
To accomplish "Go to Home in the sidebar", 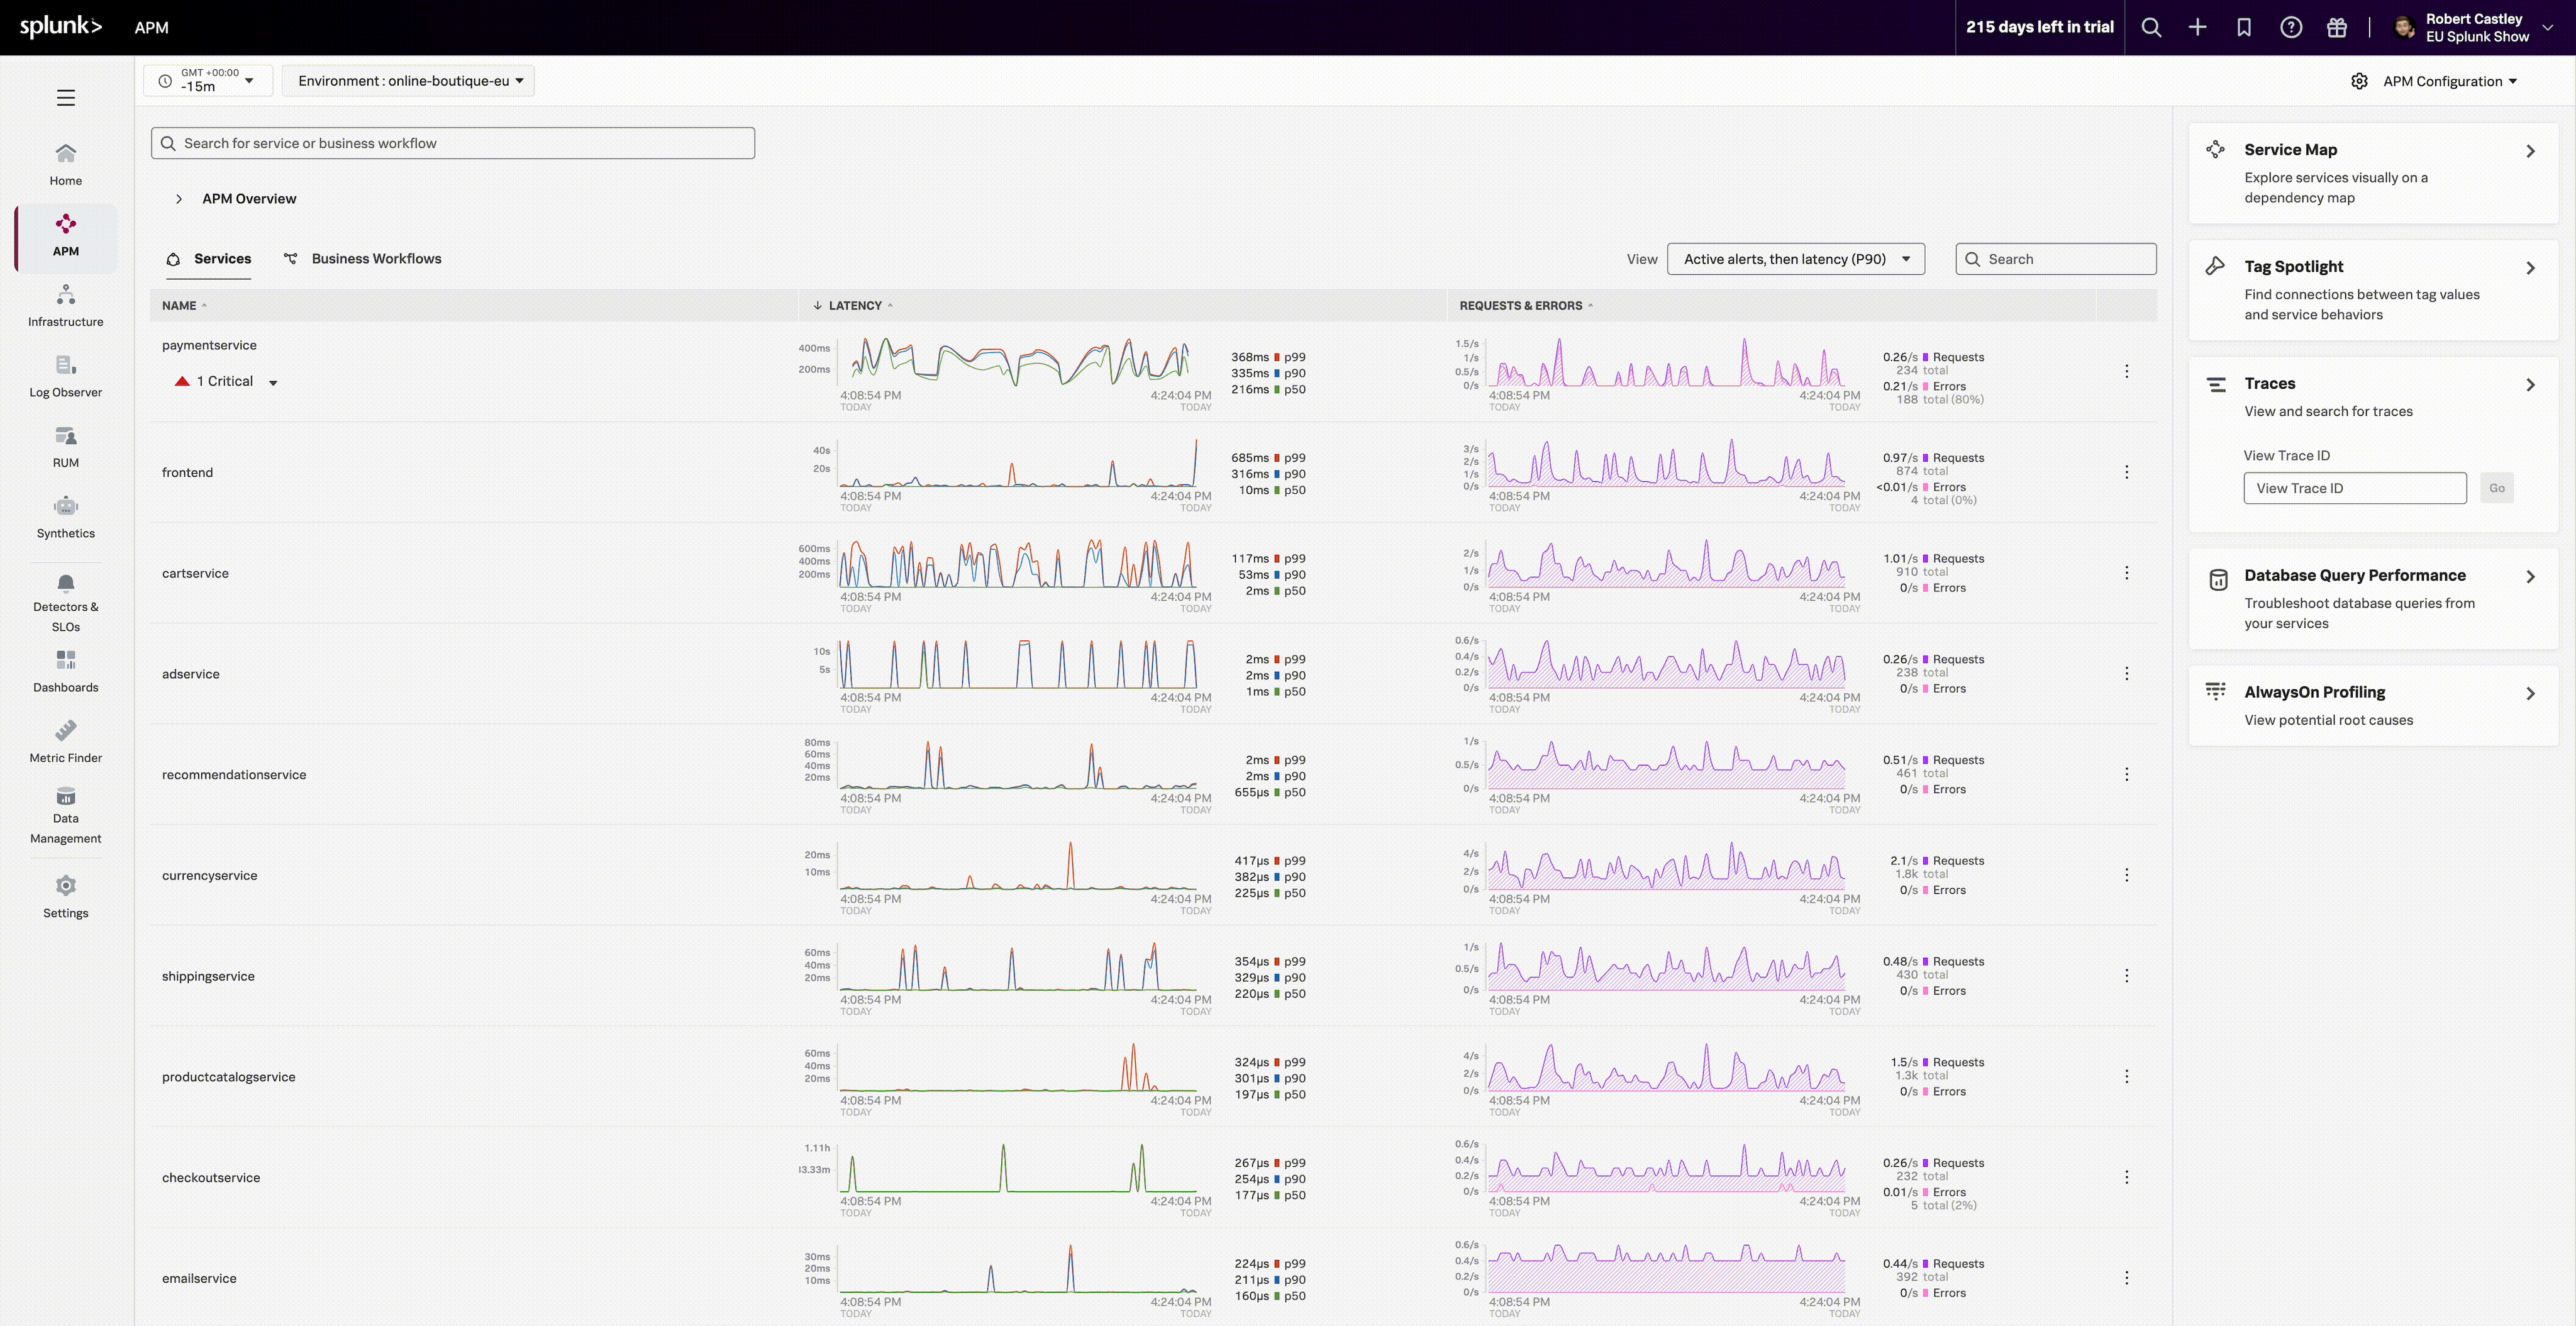I will [x=66, y=165].
